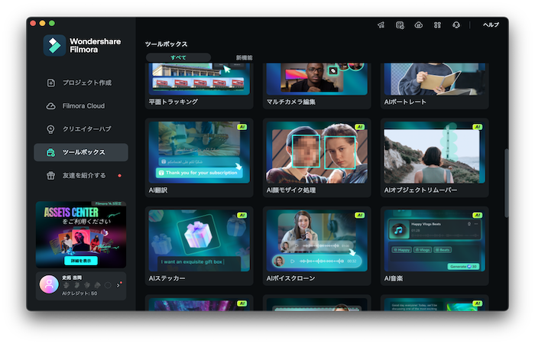Open the AIステッカー tool thumbnail
Screen dimensions: 535x344
[199, 241]
